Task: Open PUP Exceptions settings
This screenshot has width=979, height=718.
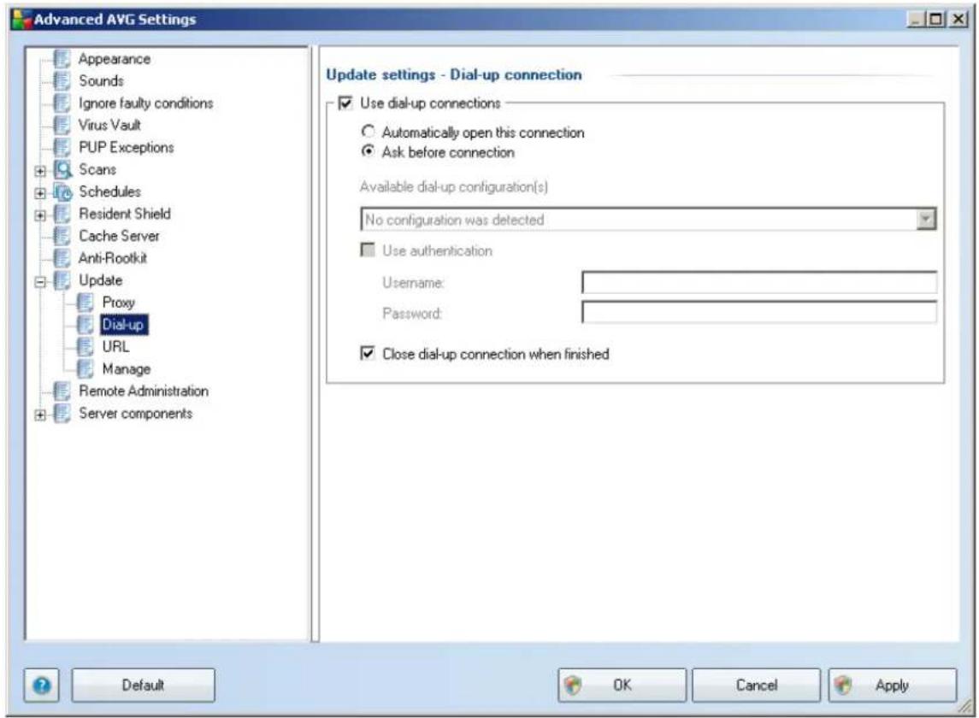Action: (x=127, y=147)
